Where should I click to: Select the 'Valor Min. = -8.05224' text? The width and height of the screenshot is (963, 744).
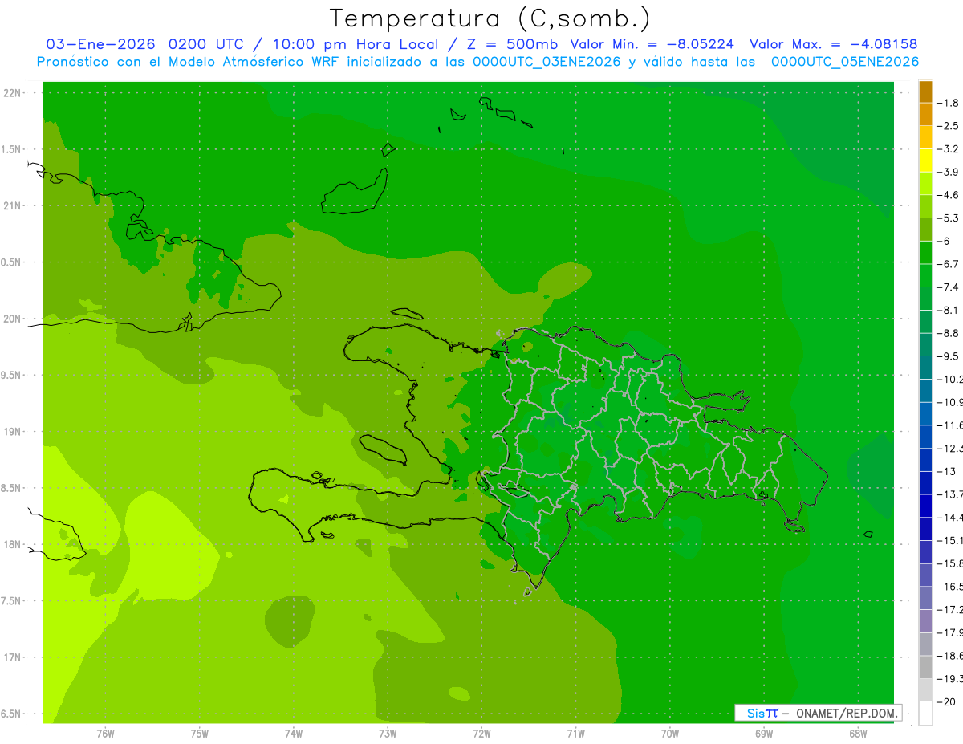pyautogui.click(x=652, y=44)
